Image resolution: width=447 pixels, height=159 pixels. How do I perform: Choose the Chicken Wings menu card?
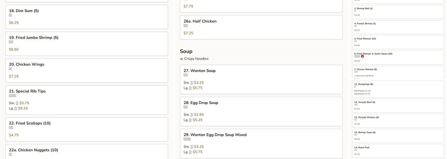point(87,70)
